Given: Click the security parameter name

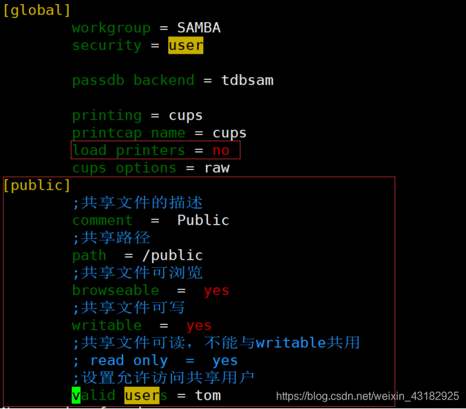Looking at the screenshot, I should click(x=106, y=46).
